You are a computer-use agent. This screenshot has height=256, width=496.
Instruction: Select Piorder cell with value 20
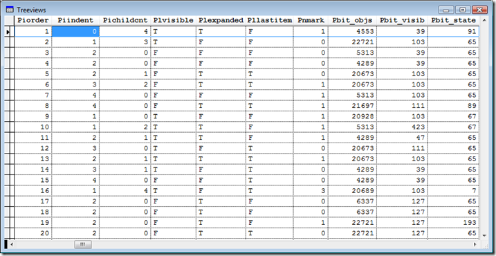tap(33, 233)
